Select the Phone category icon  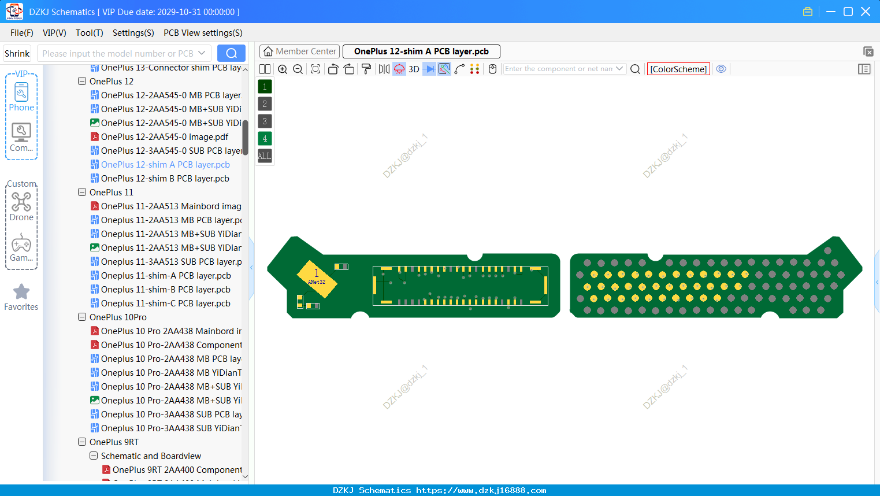(21, 97)
